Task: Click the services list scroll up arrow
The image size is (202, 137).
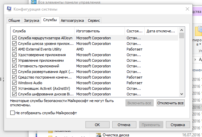Action: coord(182,30)
